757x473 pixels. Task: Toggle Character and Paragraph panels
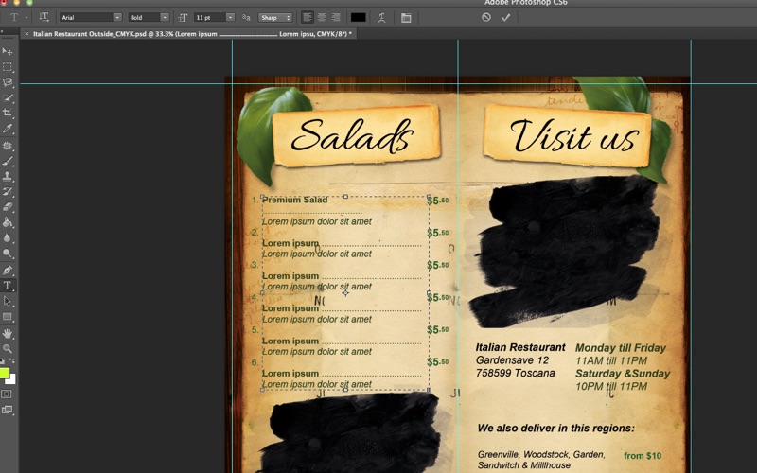tap(406, 18)
